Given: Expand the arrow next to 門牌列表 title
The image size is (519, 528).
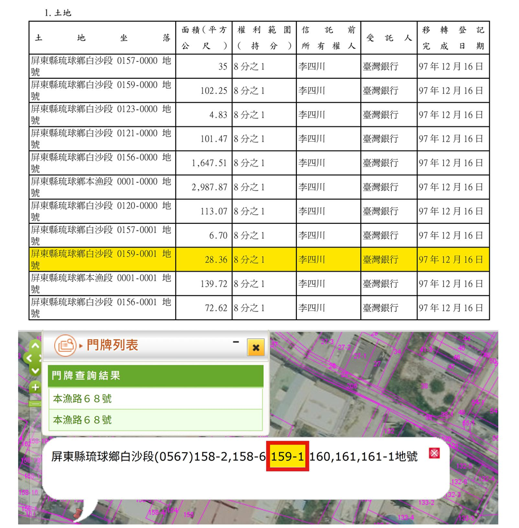Looking at the screenshot, I should point(81,344).
